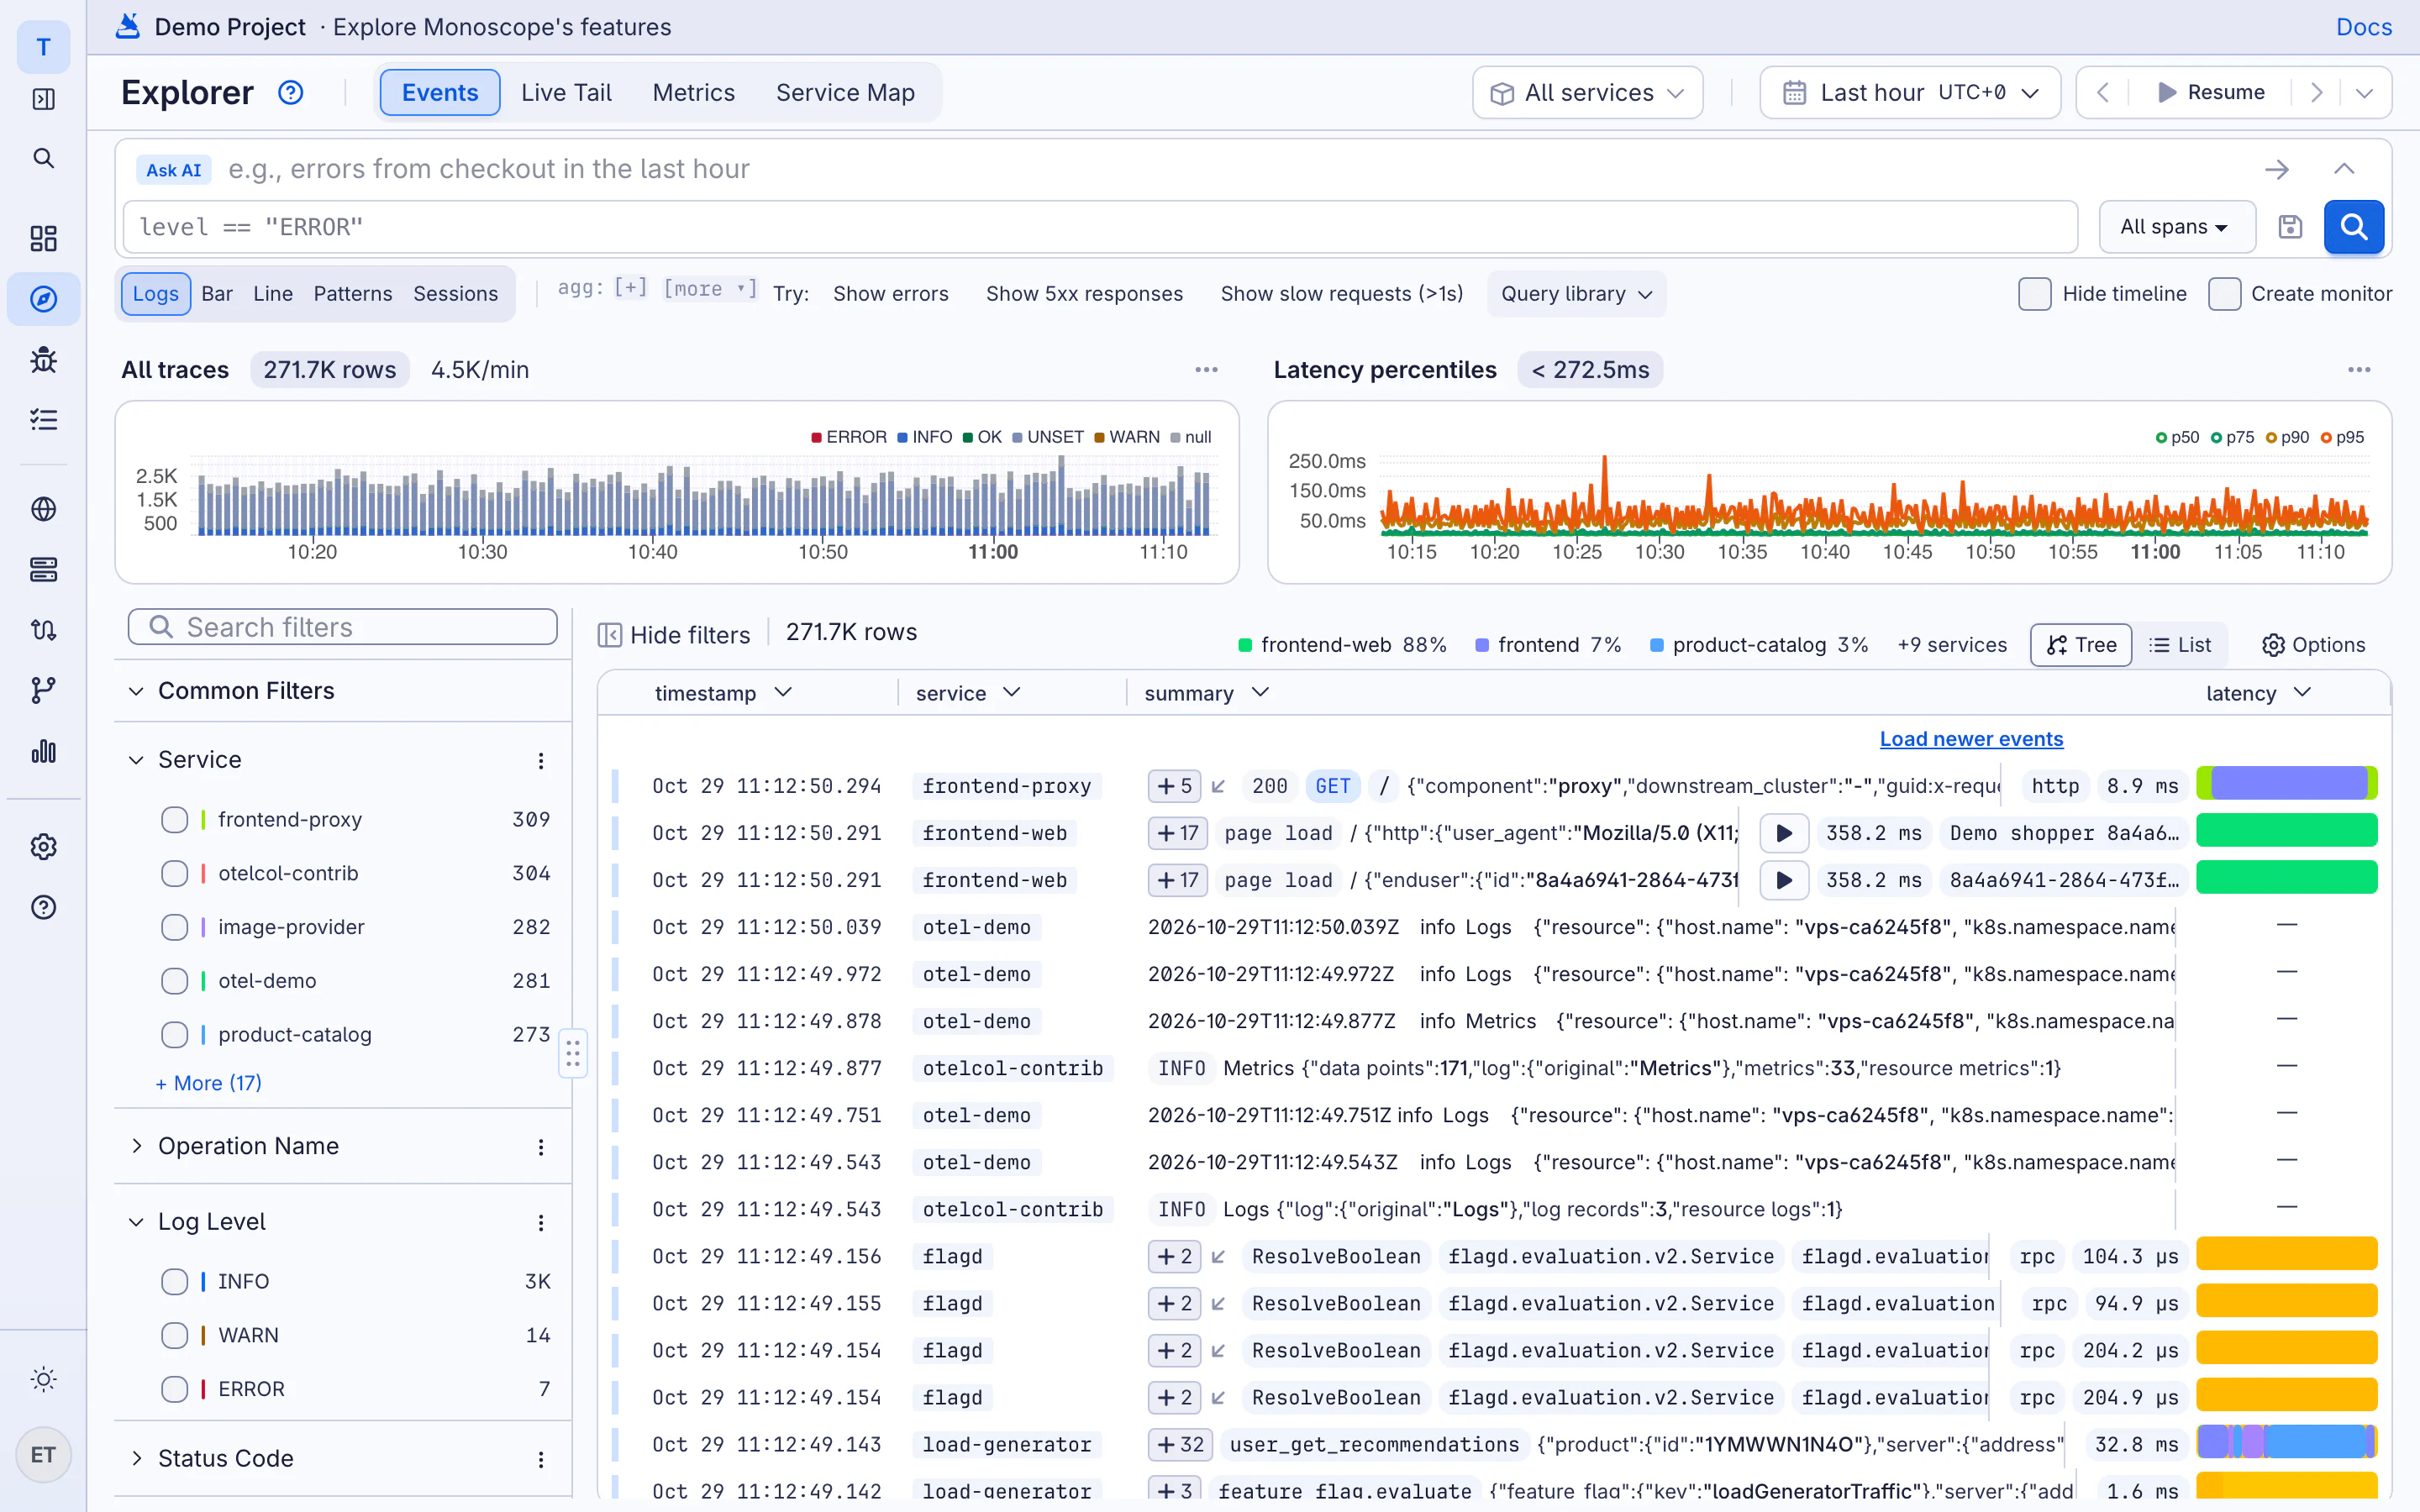The height and width of the screenshot is (1512, 2420).
Task: Expand the Status Code filter section
Action: 136,1459
